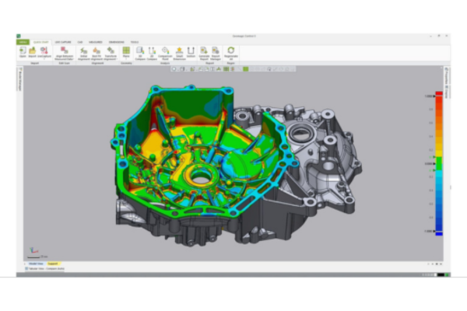Click the Generate Report icon

pyautogui.click(x=204, y=51)
